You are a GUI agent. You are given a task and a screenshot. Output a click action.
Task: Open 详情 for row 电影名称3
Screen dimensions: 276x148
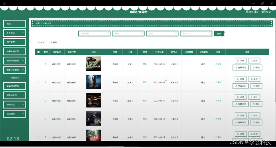(x=241, y=97)
